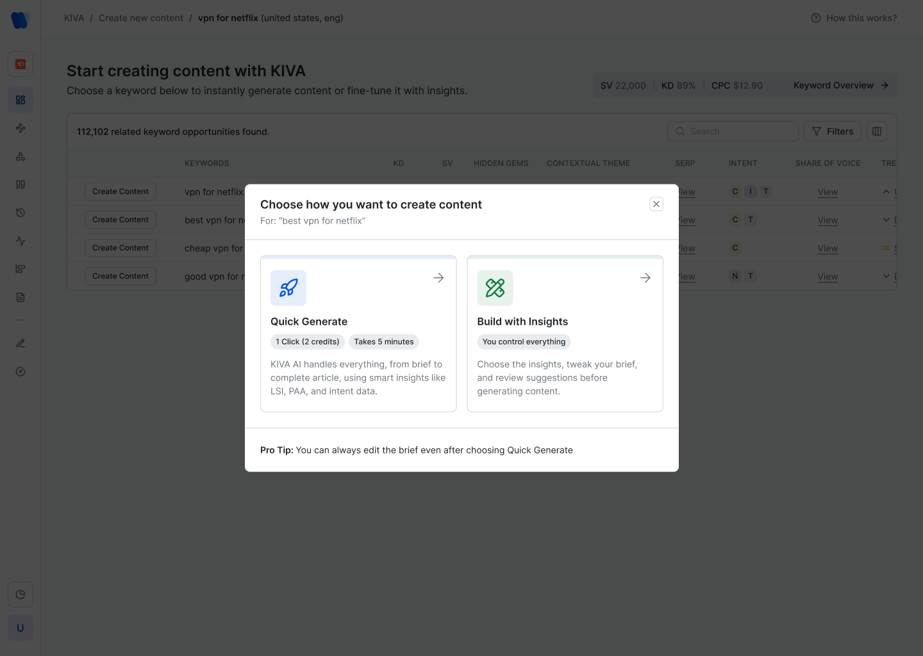The height and width of the screenshot is (656, 923).
Task: Open the cluster shapes icon in sidebar
Action: tap(21, 156)
